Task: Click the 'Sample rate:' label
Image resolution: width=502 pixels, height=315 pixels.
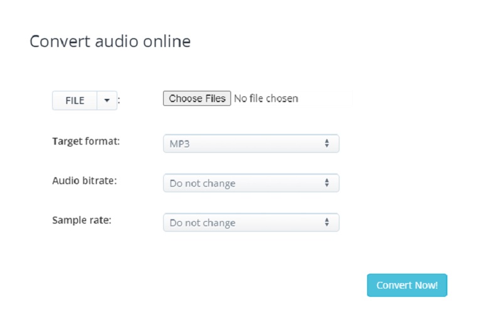Action: click(81, 220)
